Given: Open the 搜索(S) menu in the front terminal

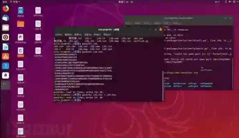Looking at the screenshot, I should click(88, 34).
